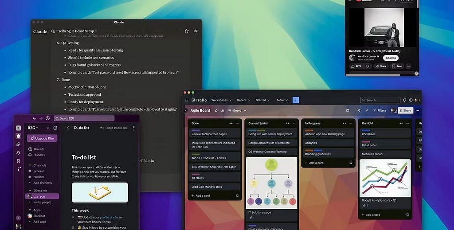
Task: Open Filters on the Agile Board
Action: coord(380,110)
